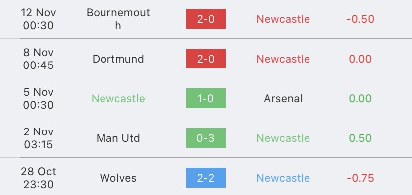The height and width of the screenshot is (195, 412).
Task: Click green Newcastle in Man Utd row
Action: tap(283, 138)
